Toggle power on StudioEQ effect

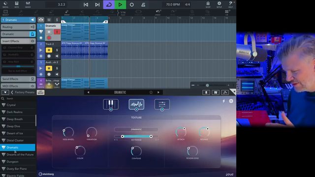click(x=4, y=55)
